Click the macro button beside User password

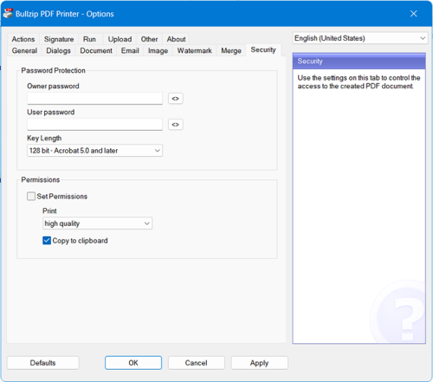click(176, 125)
